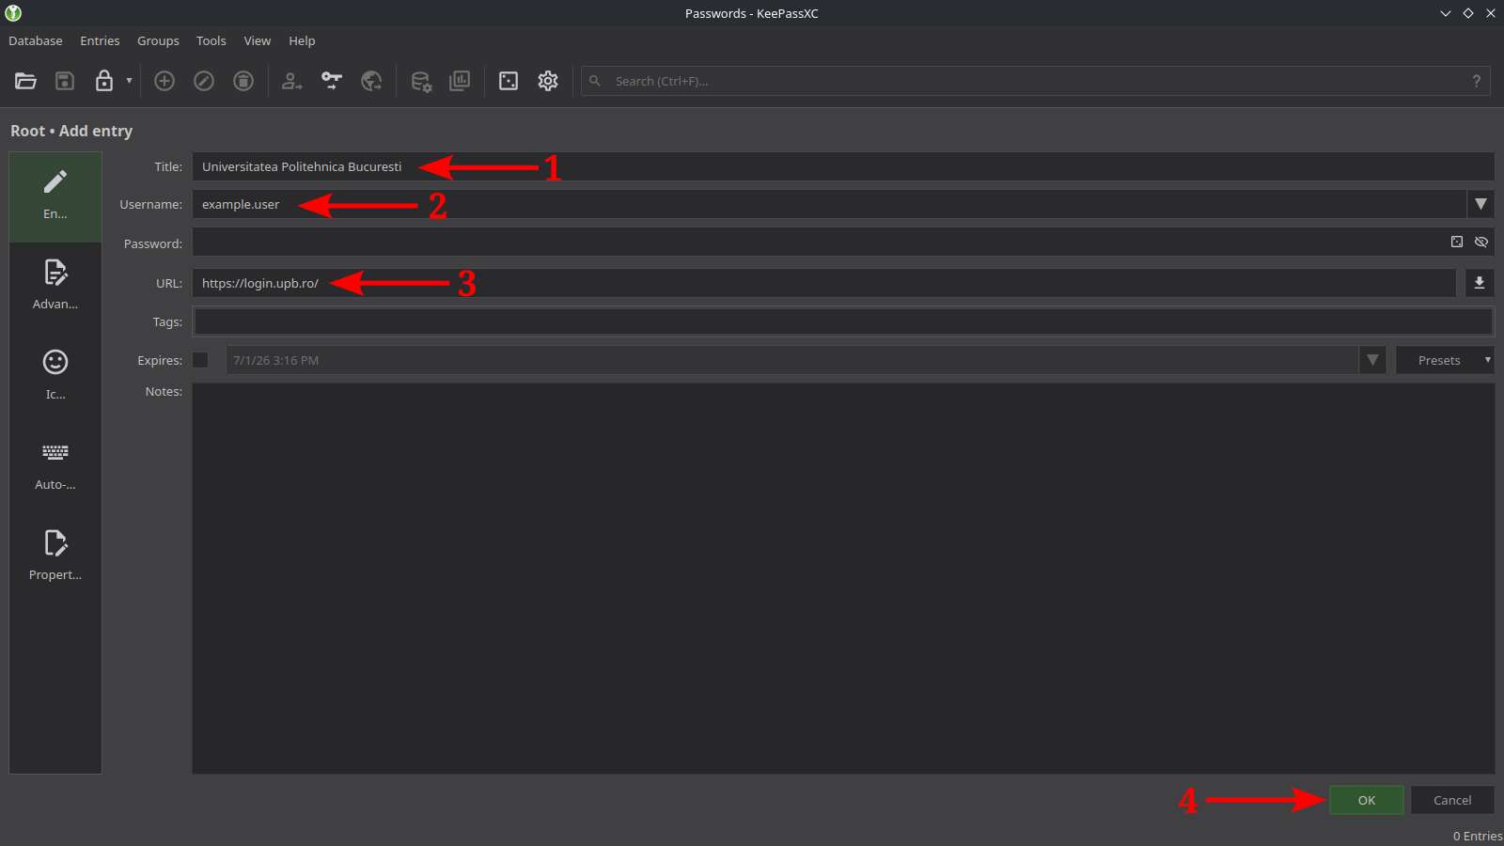
Task: Click the edit entry pencil-circle icon
Action: coord(204,81)
